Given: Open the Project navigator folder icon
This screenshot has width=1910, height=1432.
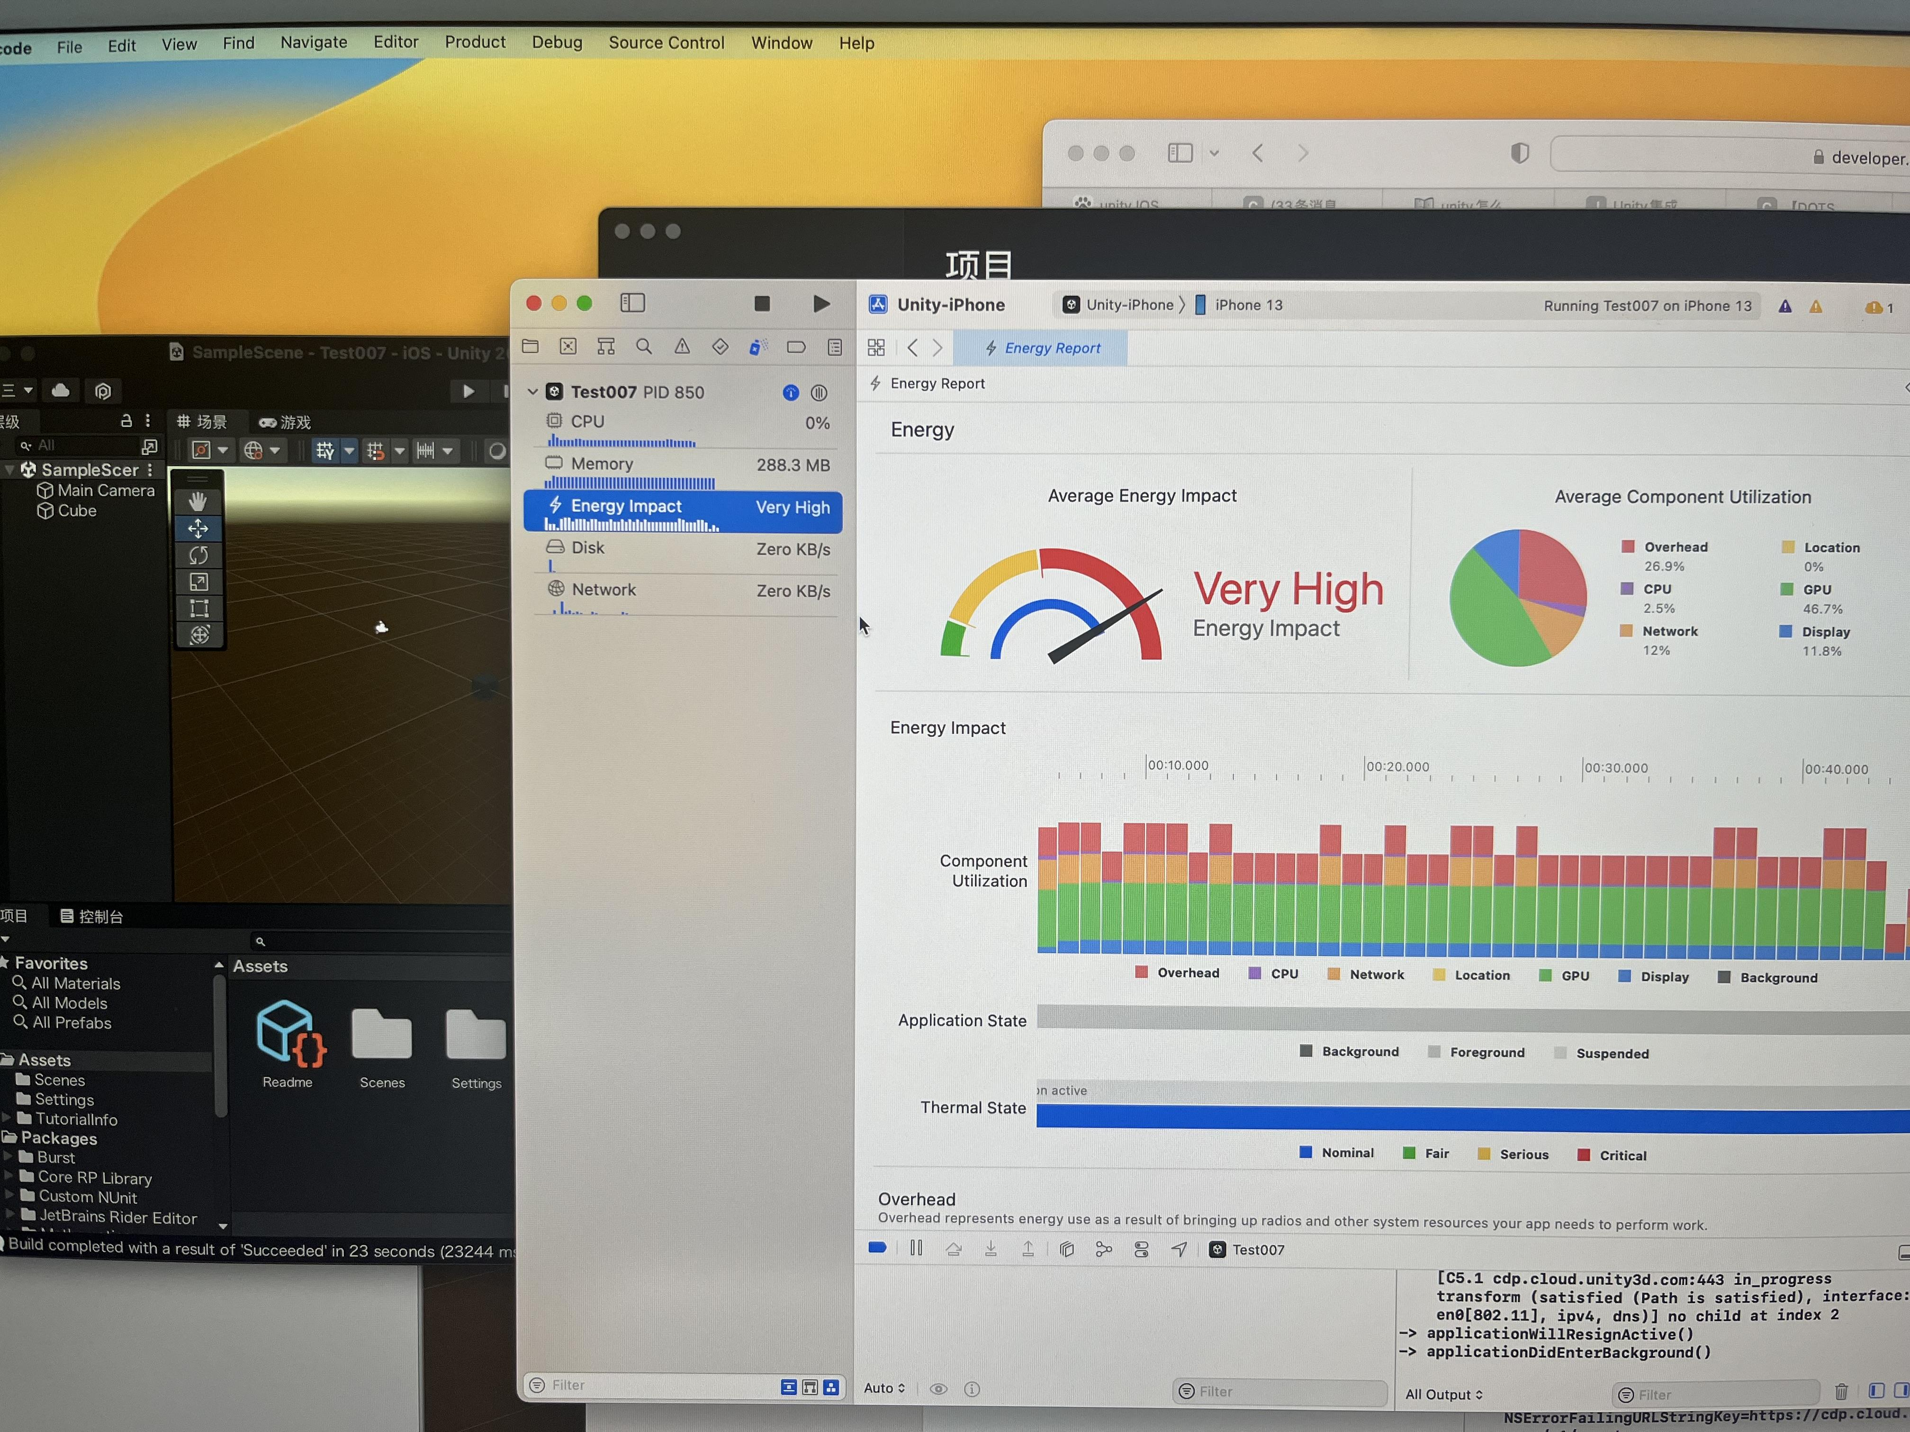Looking at the screenshot, I should [x=530, y=346].
